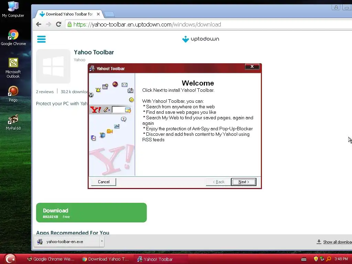
Task: Click the magnifier tray icon
Action: point(329,259)
